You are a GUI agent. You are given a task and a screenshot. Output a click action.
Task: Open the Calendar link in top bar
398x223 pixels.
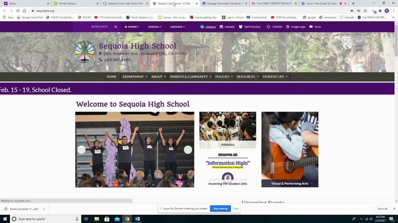coord(227,27)
